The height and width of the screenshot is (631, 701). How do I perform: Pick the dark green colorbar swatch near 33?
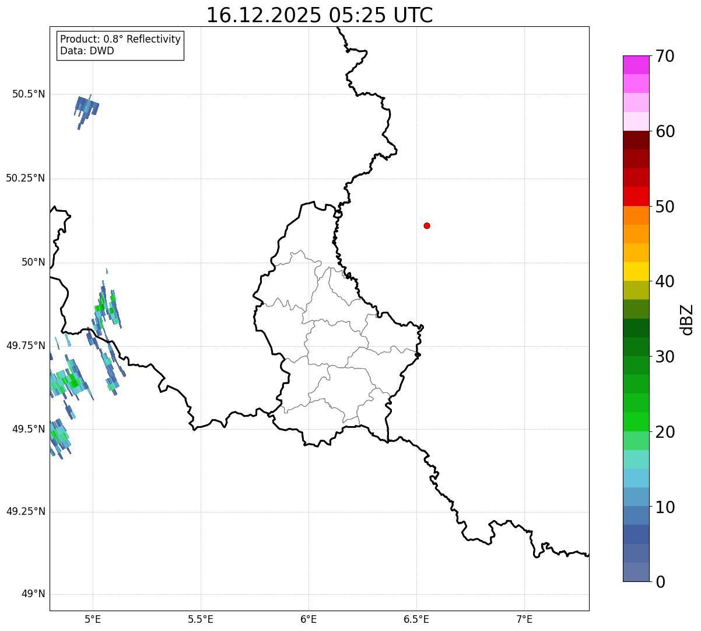click(636, 328)
